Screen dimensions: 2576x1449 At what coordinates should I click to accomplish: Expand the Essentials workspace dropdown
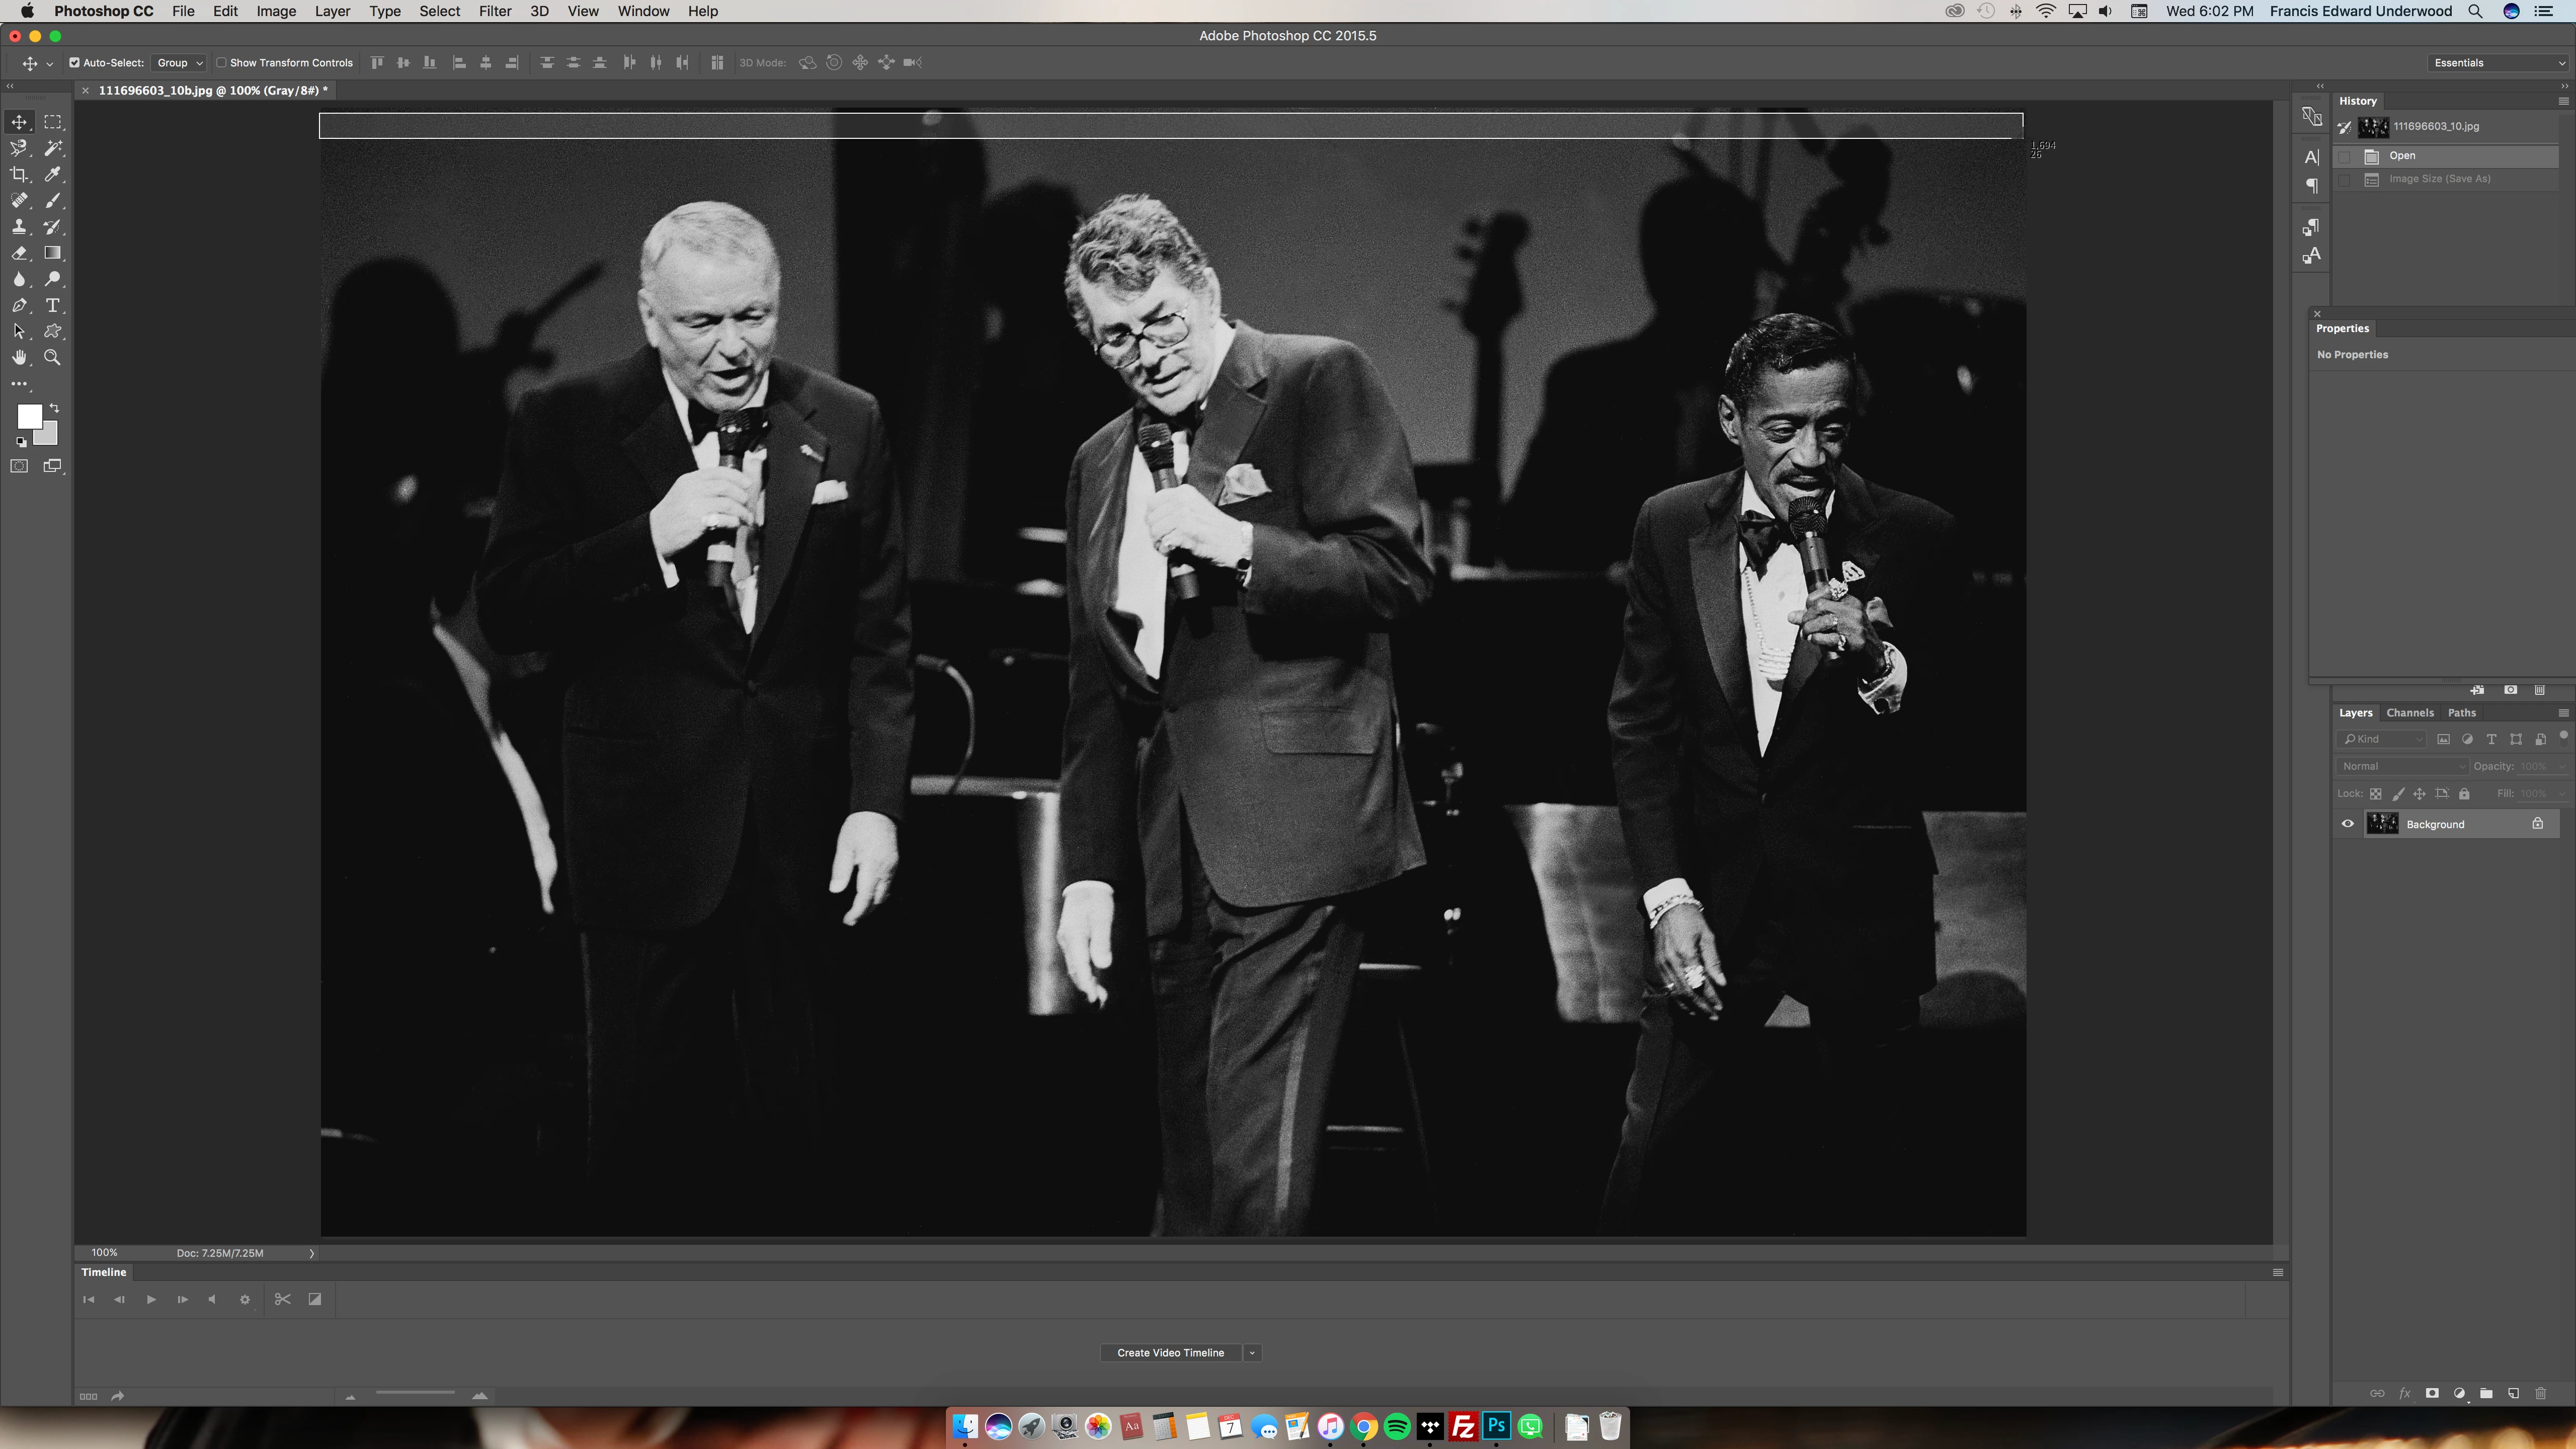2498,62
